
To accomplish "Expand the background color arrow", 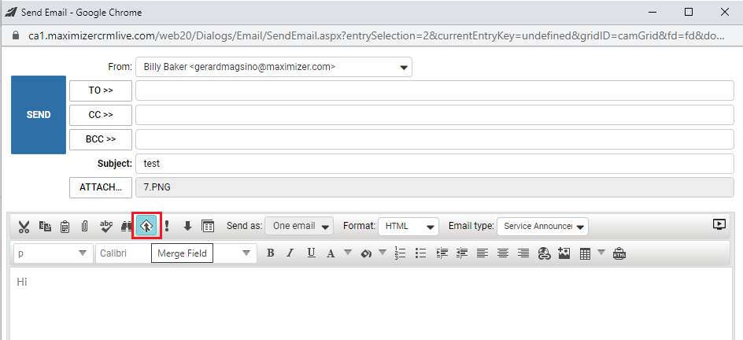I will (x=383, y=253).
